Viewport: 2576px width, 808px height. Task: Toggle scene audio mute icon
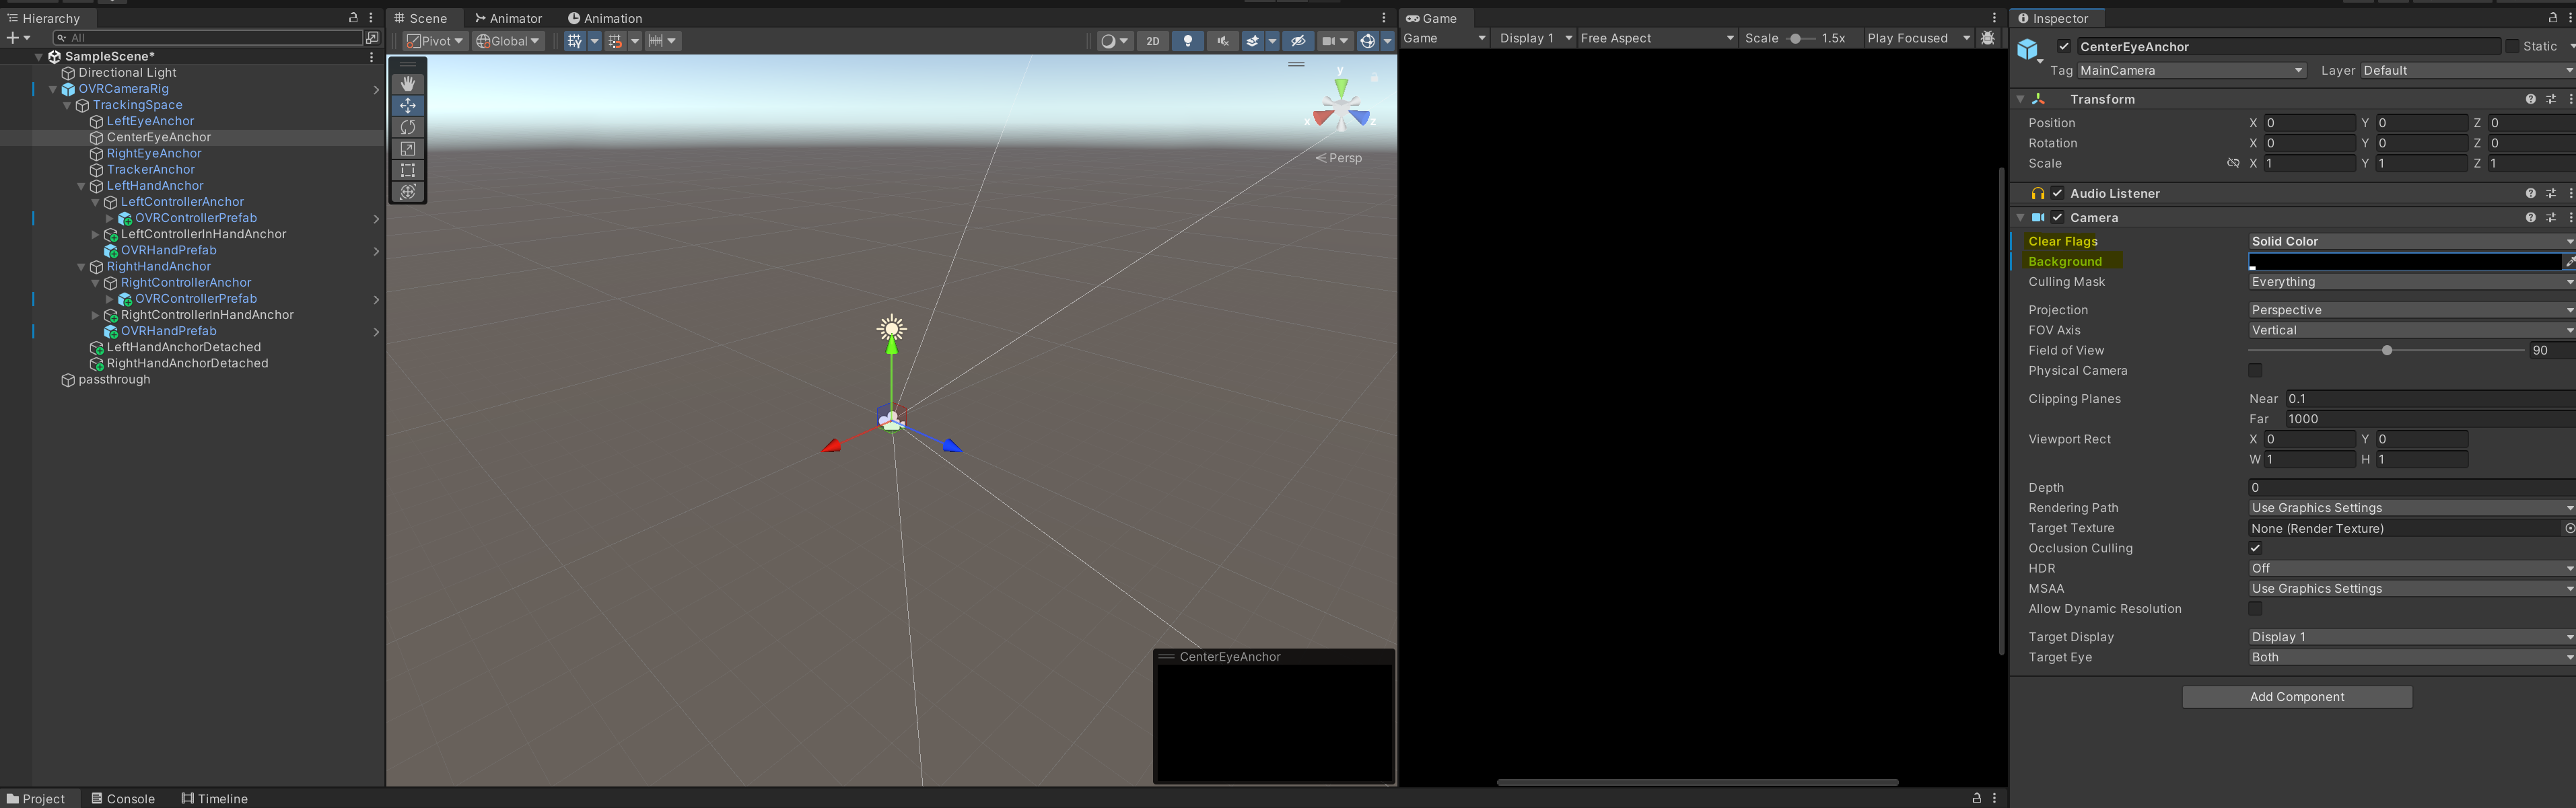coord(1222,41)
